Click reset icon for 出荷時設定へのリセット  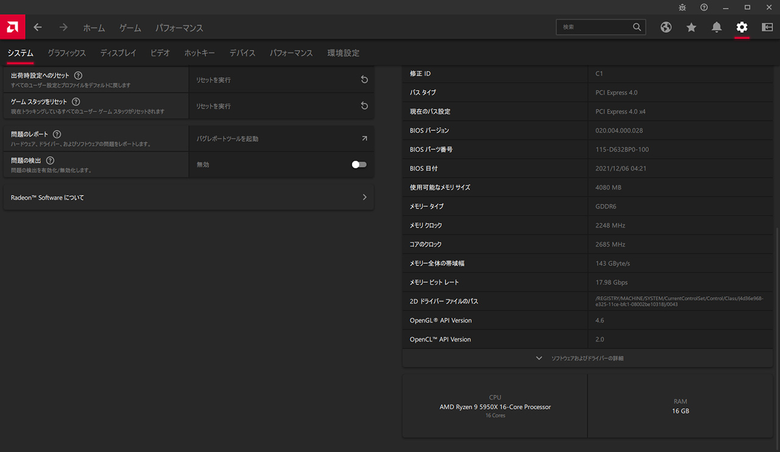(364, 80)
